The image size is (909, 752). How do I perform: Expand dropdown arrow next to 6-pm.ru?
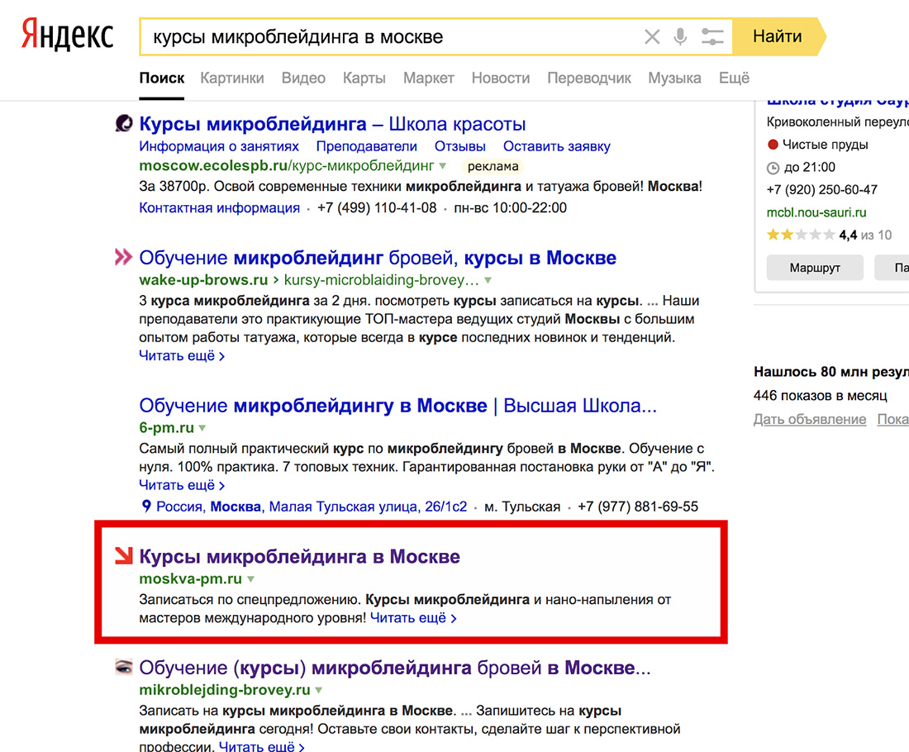(202, 428)
